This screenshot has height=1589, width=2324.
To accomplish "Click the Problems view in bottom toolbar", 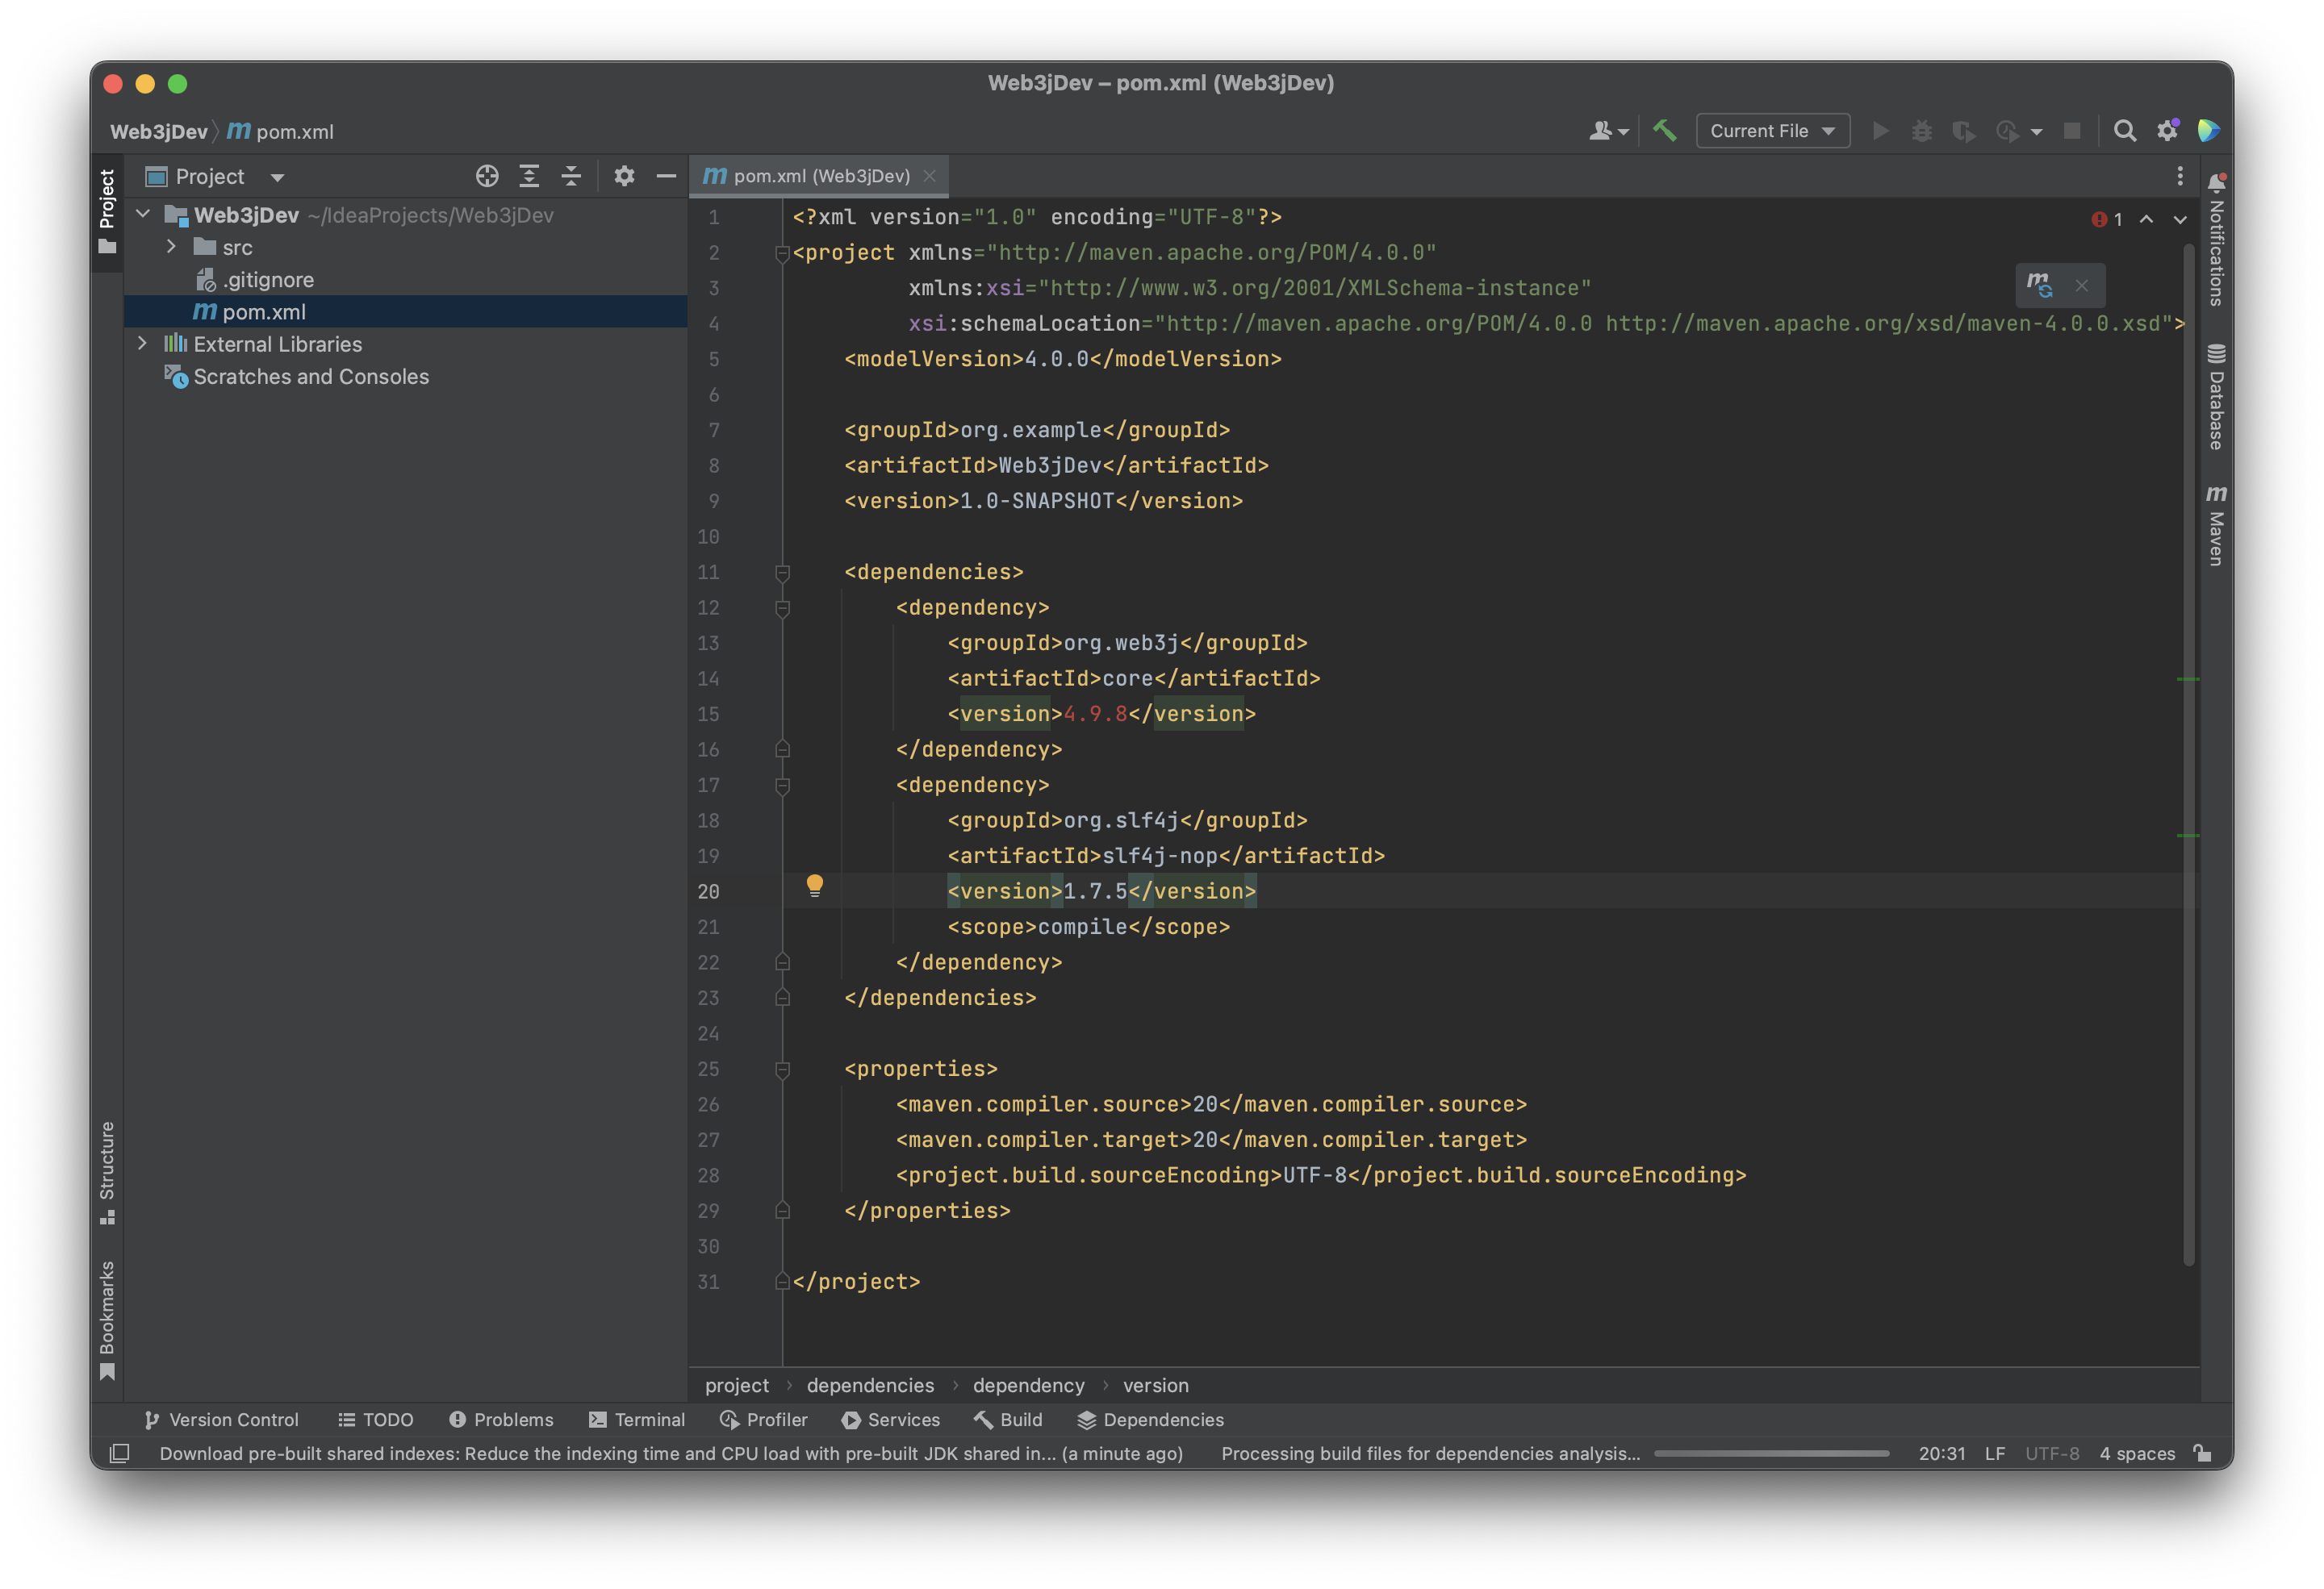I will click(498, 1421).
